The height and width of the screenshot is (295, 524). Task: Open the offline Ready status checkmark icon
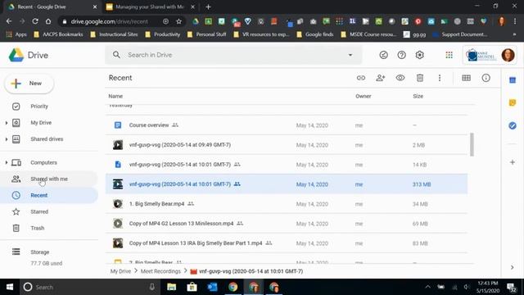[384, 55]
